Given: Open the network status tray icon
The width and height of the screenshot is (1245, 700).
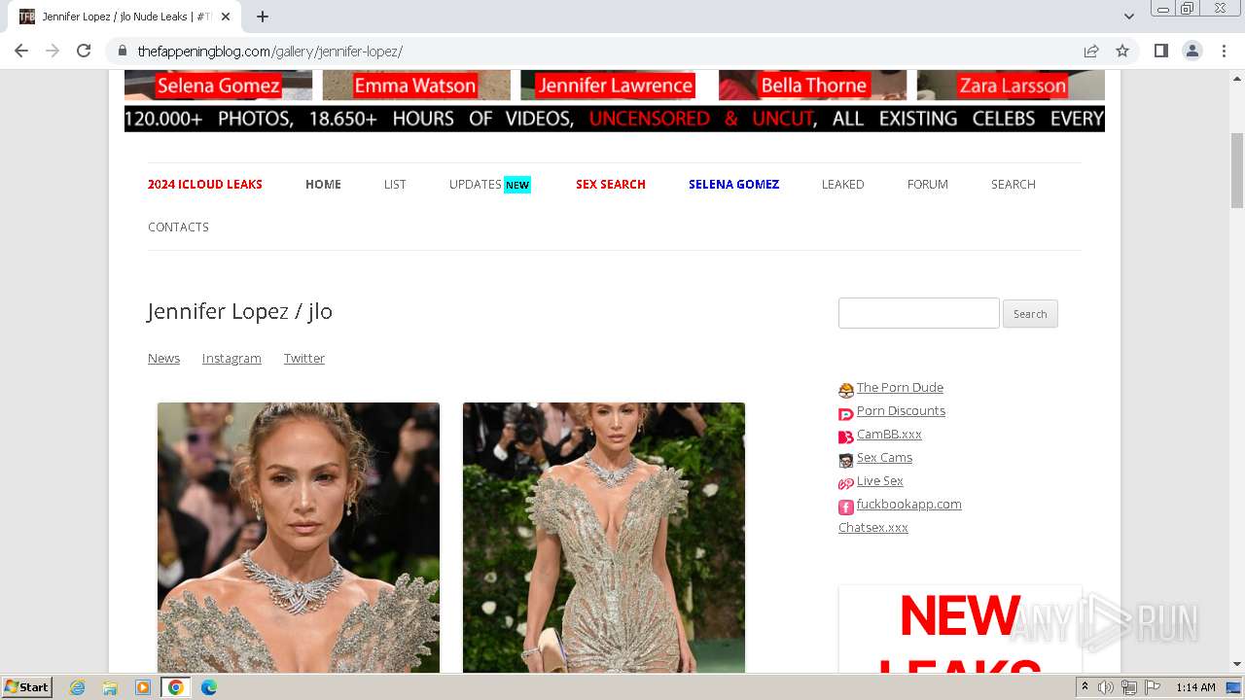Looking at the screenshot, I should tap(1129, 687).
